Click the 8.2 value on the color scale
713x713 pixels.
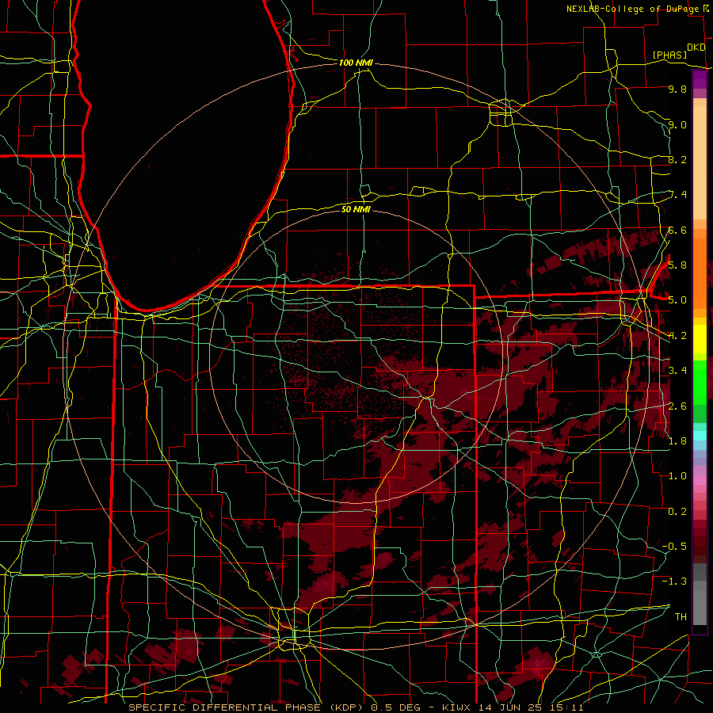tap(677, 159)
